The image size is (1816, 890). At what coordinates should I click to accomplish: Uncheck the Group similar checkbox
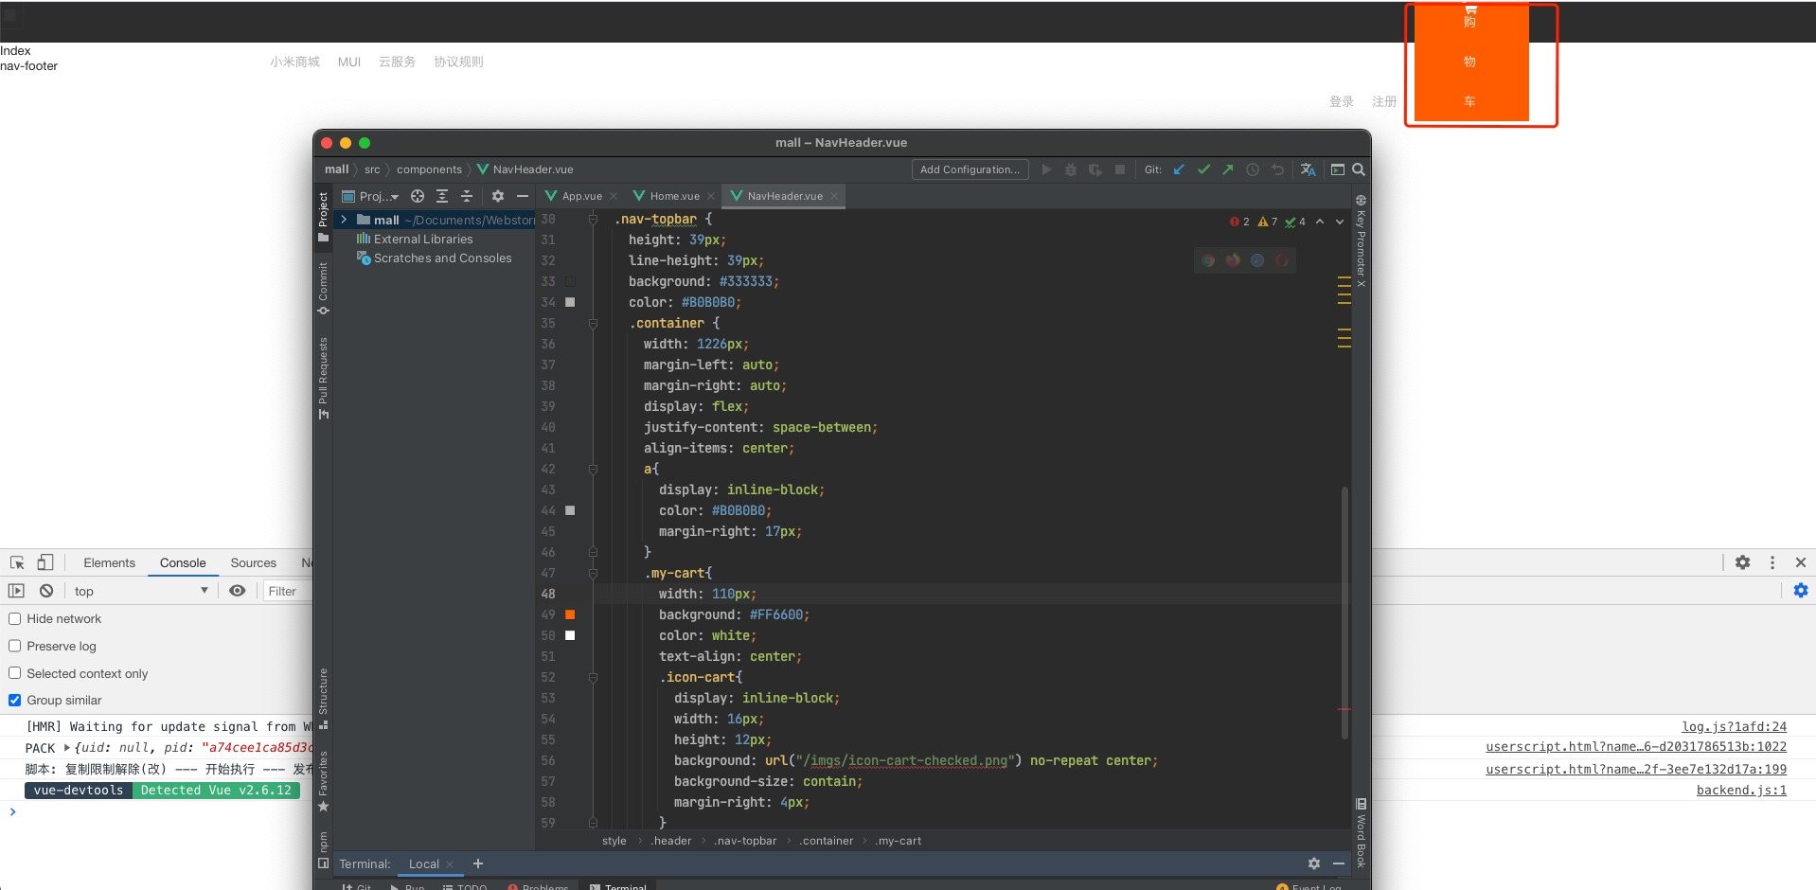click(x=15, y=700)
